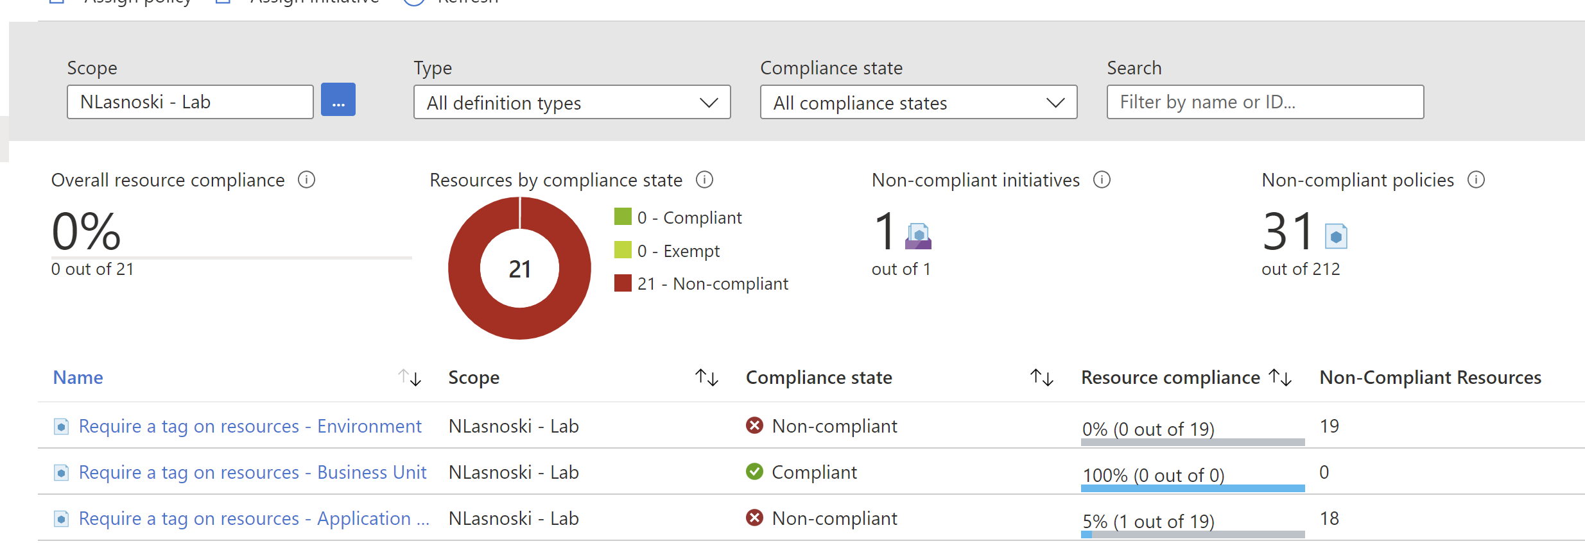The image size is (1585, 555).
Task: Open Require a tag on resources - Application policy
Action: pos(254,518)
